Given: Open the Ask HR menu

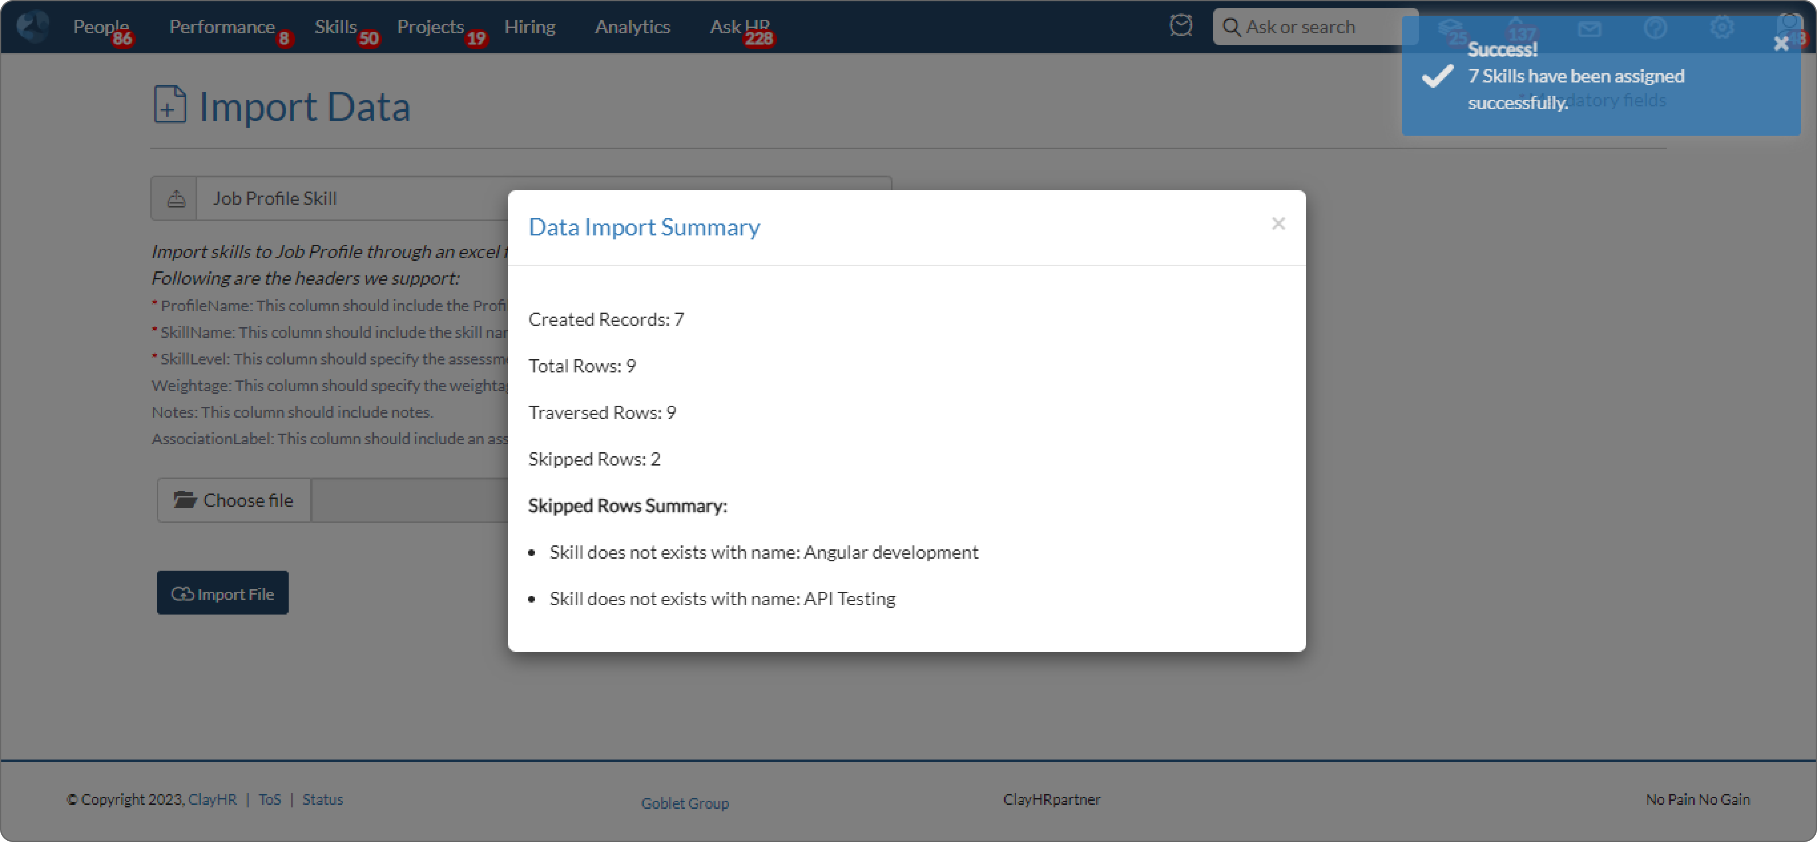Looking at the screenshot, I should point(739,27).
